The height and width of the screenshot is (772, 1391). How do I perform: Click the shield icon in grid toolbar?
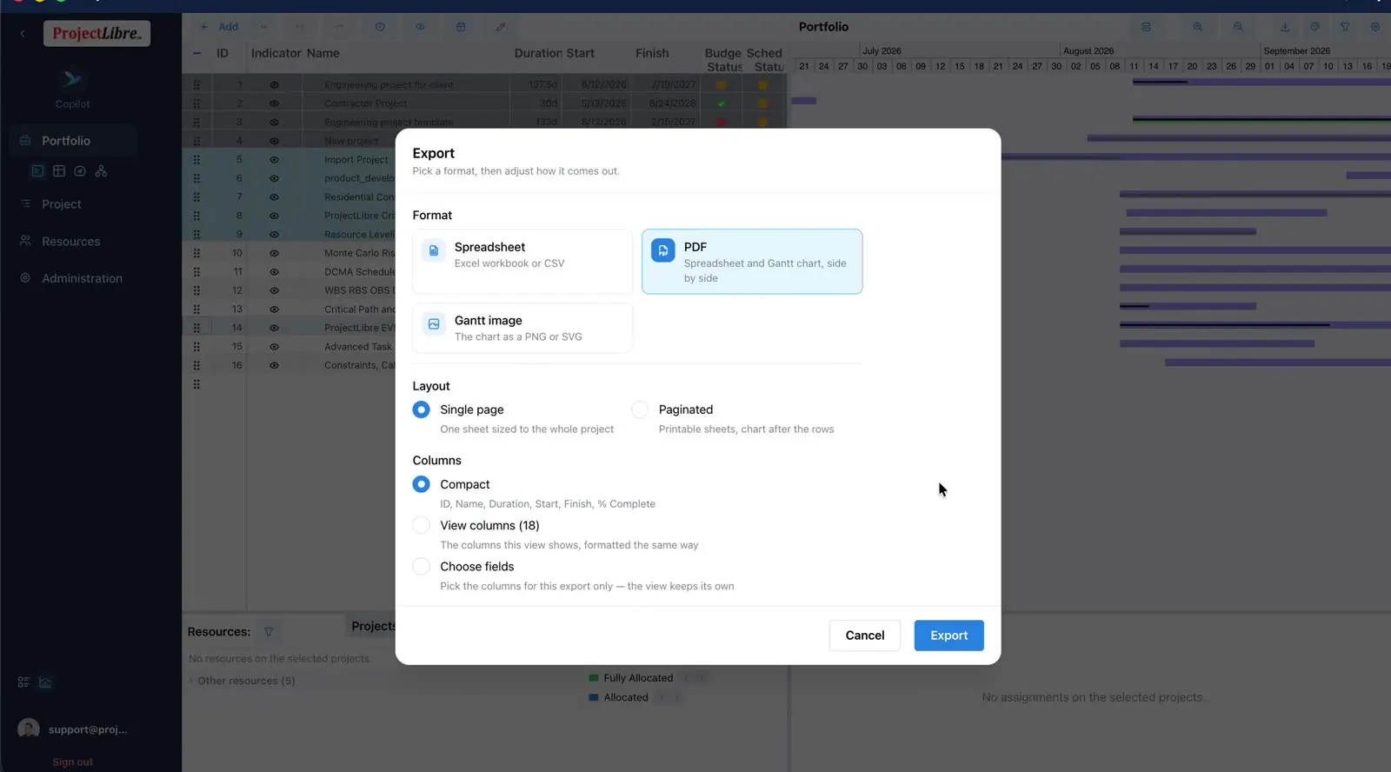pyautogui.click(x=380, y=27)
